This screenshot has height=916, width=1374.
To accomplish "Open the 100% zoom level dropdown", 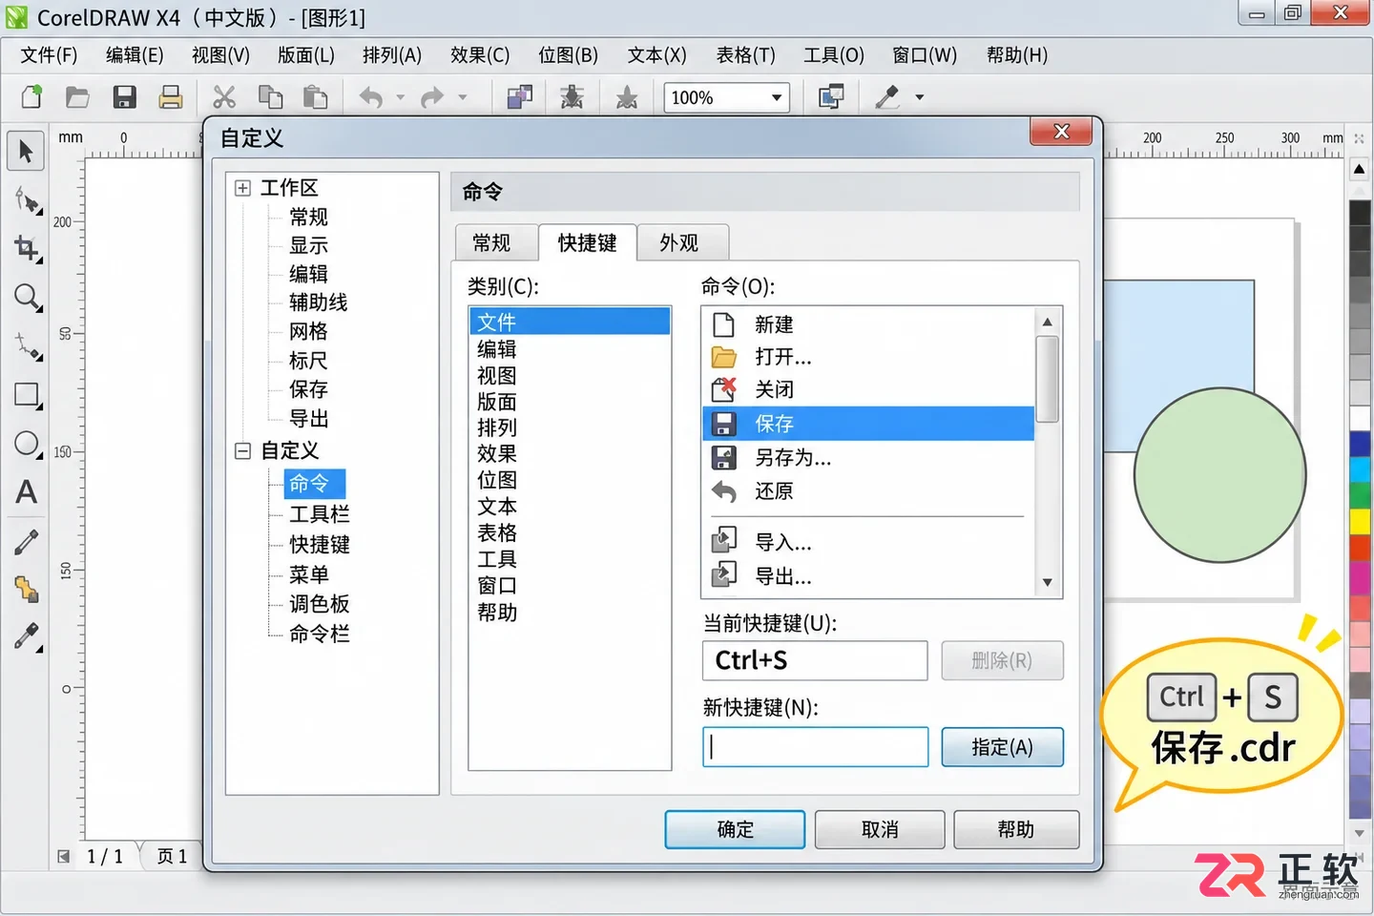I will (777, 97).
